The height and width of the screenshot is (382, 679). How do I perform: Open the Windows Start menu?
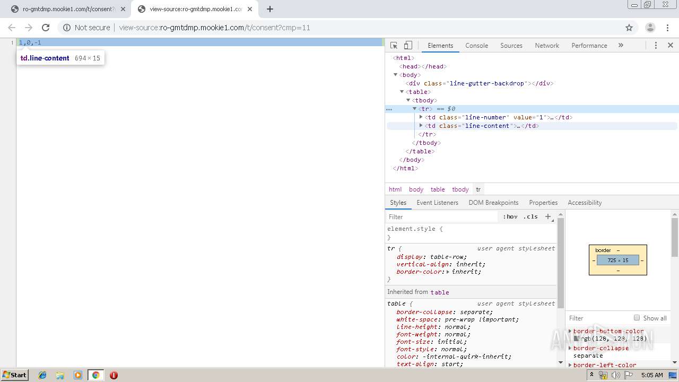tap(15, 375)
